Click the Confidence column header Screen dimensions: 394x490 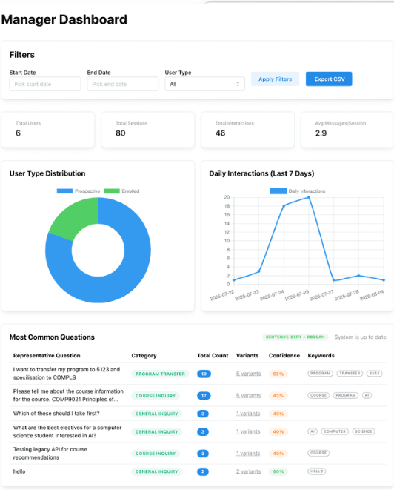tap(284, 356)
